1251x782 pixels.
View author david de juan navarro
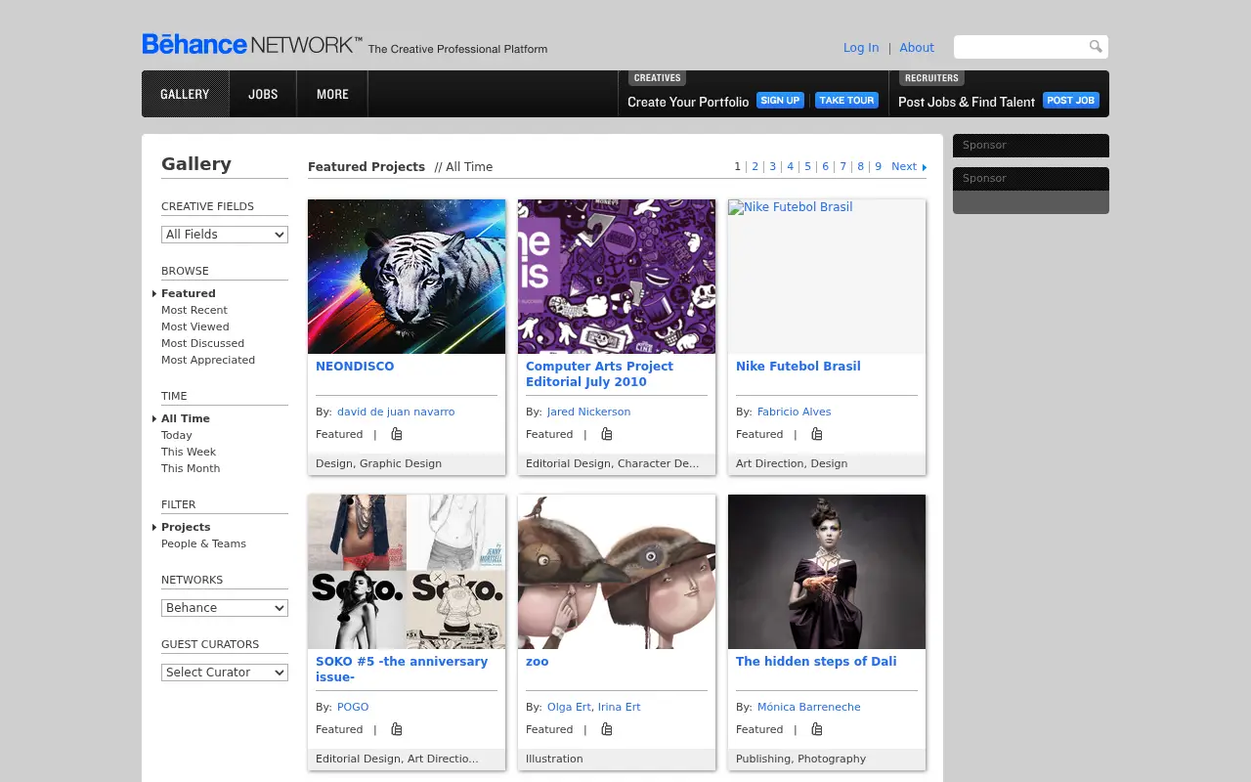(396, 412)
